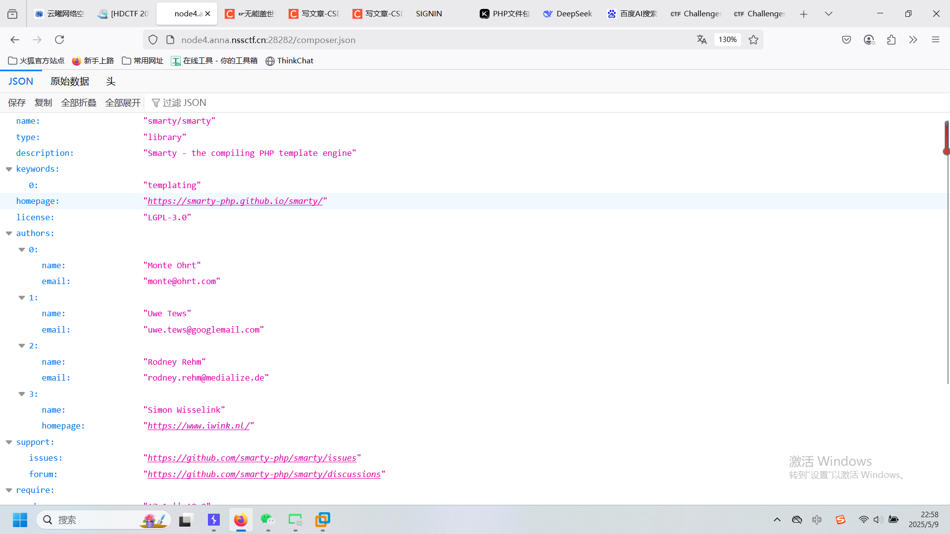Open the extensions puzzle icon
The image size is (950, 534).
(x=891, y=40)
